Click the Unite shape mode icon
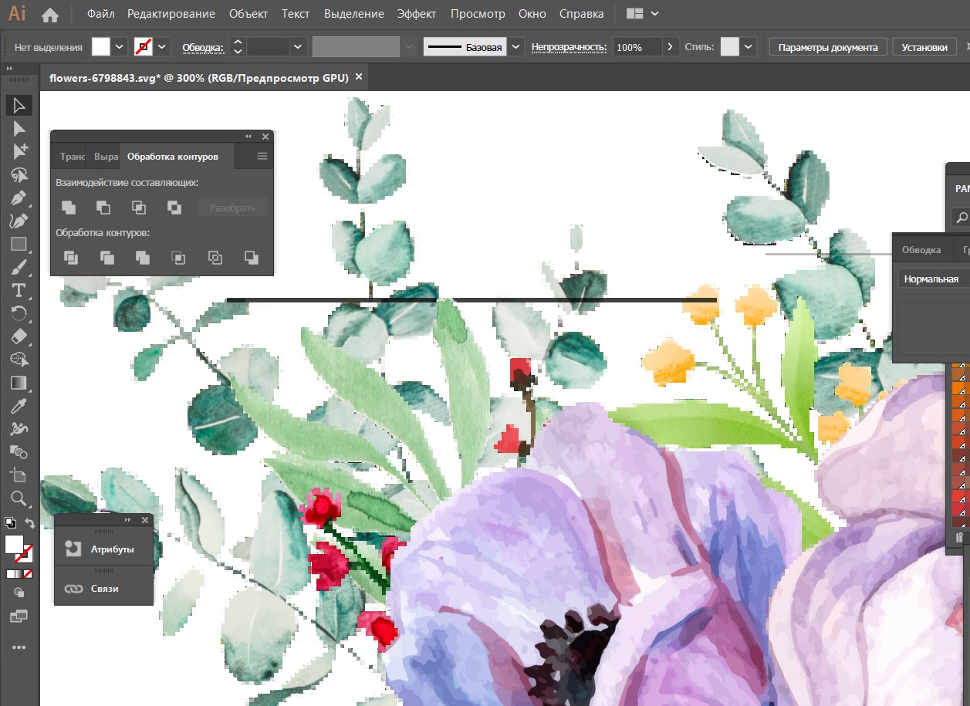This screenshot has height=706, width=970. point(69,207)
